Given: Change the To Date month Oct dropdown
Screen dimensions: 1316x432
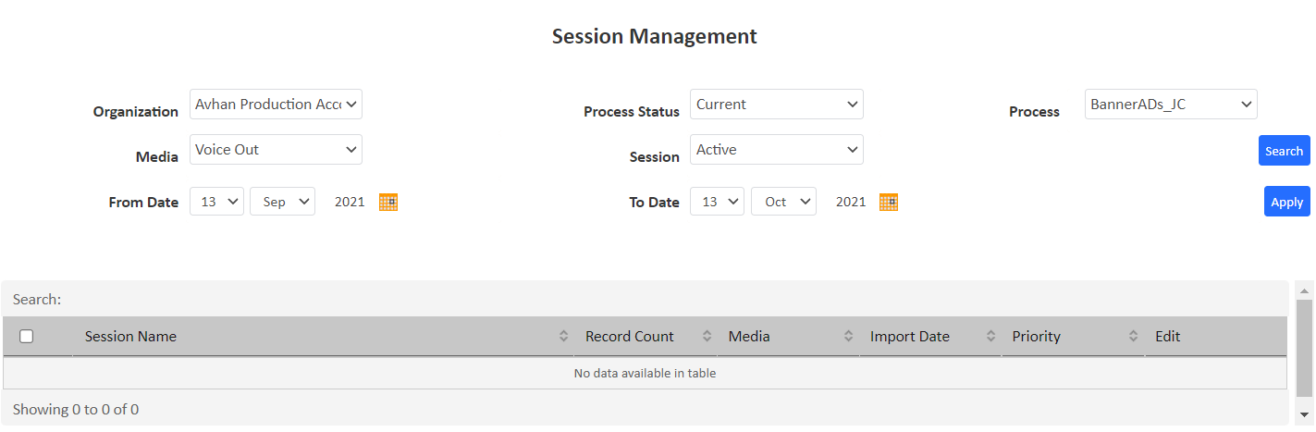Looking at the screenshot, I should point(783,202).
